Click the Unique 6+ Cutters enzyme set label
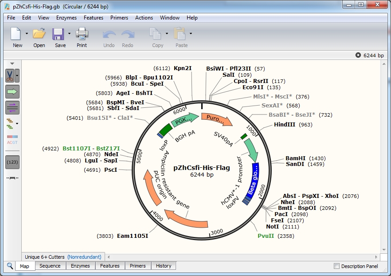This screenshot has width=391, height=276. (x=44, y=257)
